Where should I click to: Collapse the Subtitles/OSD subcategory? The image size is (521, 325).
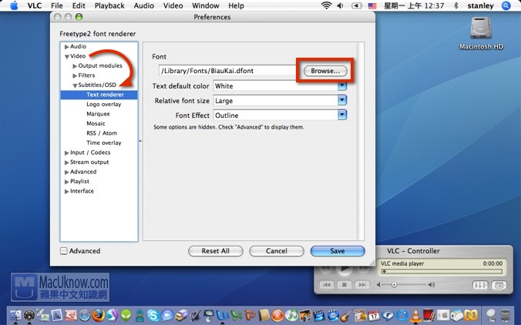[75, 85]
